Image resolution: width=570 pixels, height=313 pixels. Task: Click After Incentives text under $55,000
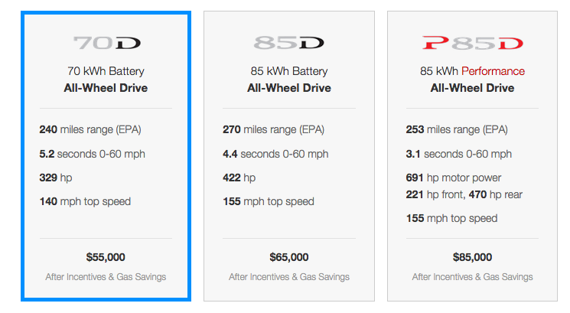[x=106, y=277]
